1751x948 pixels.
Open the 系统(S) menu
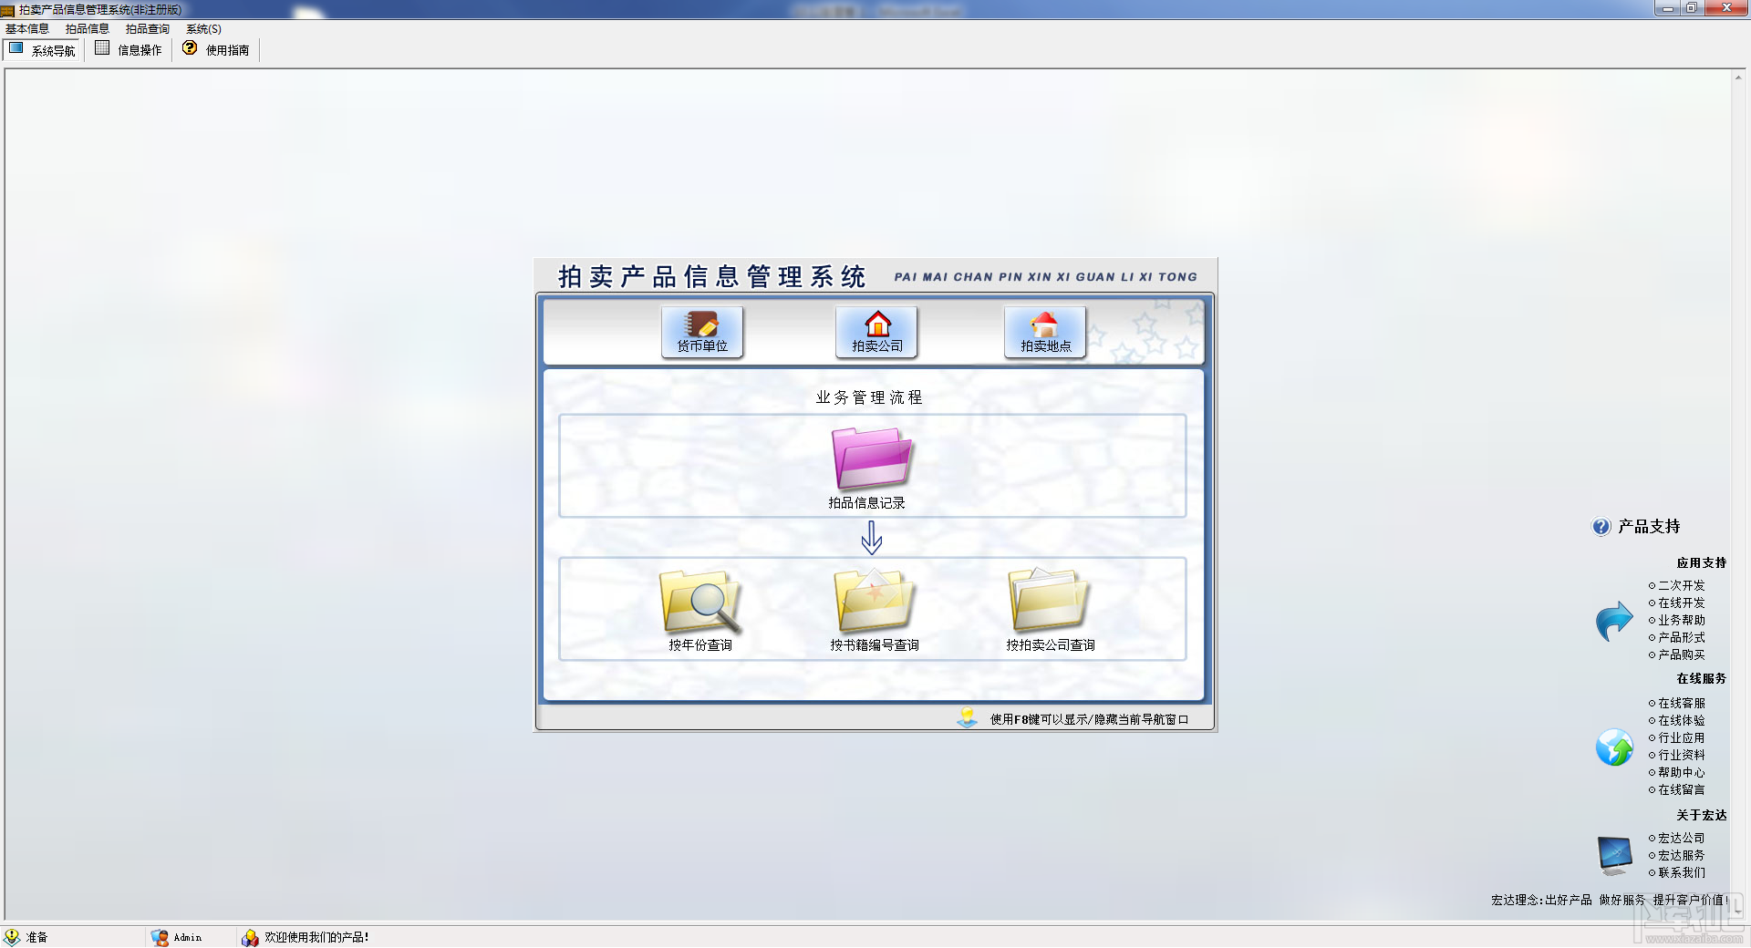[x=204, y=29]
